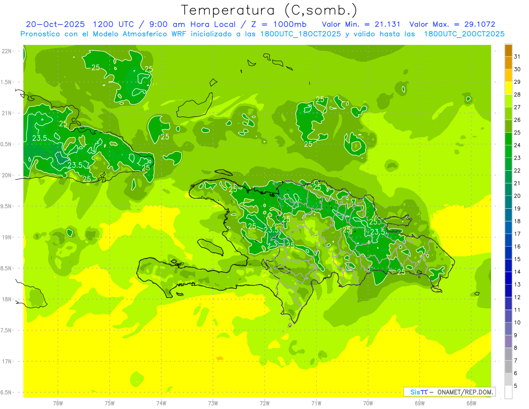529x409 pixels.
Task: Click the color bar label '10'
Action: (x=518, y=323)
